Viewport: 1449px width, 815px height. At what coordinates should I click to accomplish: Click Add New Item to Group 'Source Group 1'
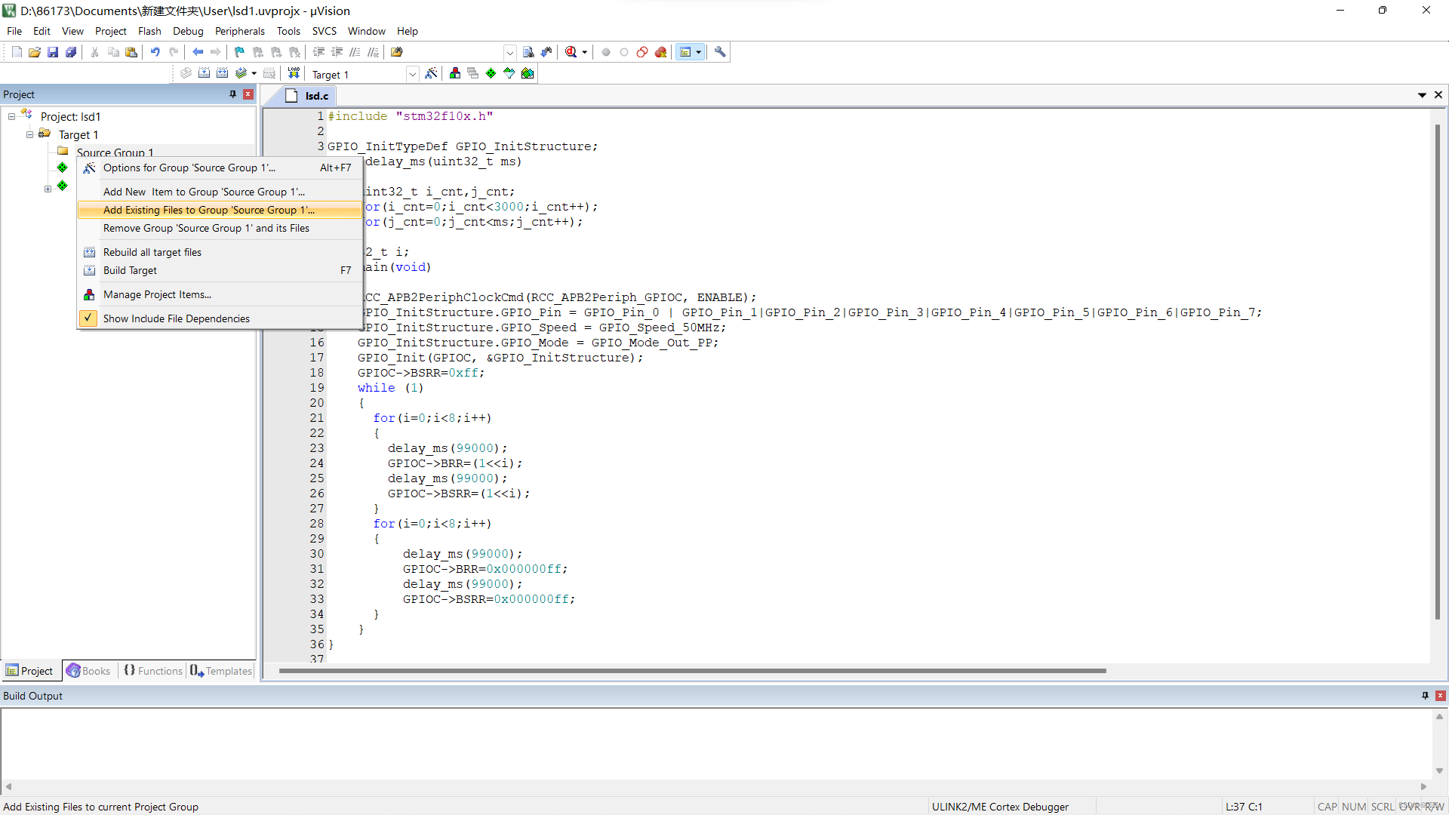(x=203, y=191)
